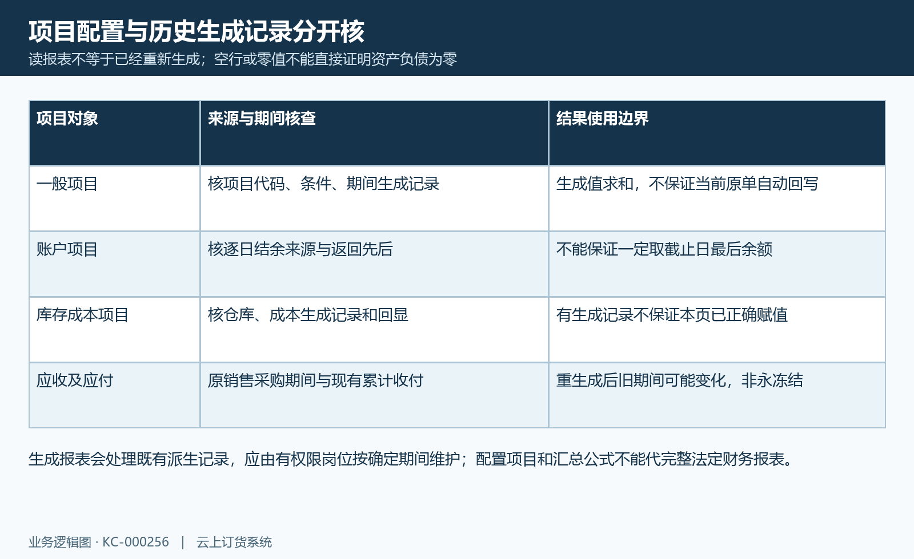This screenshot has height=559, width=914.
Task: Click the title 项目配置与历史生成记录分开核
Action: tap(197, 31)
